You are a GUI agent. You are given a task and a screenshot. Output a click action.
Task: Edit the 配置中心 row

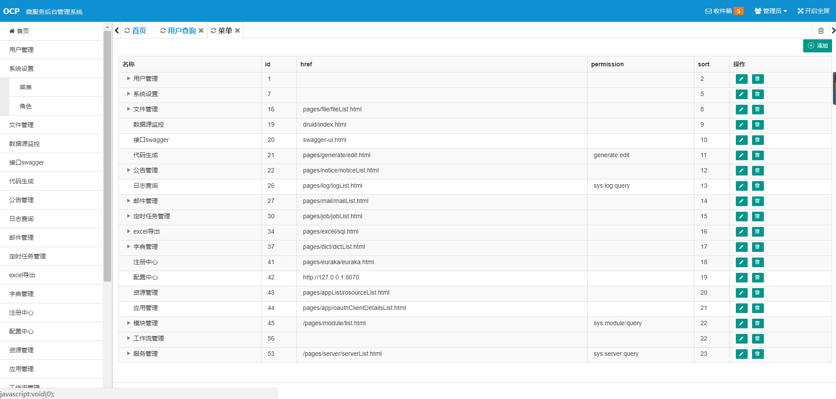[x=742, y=278]
